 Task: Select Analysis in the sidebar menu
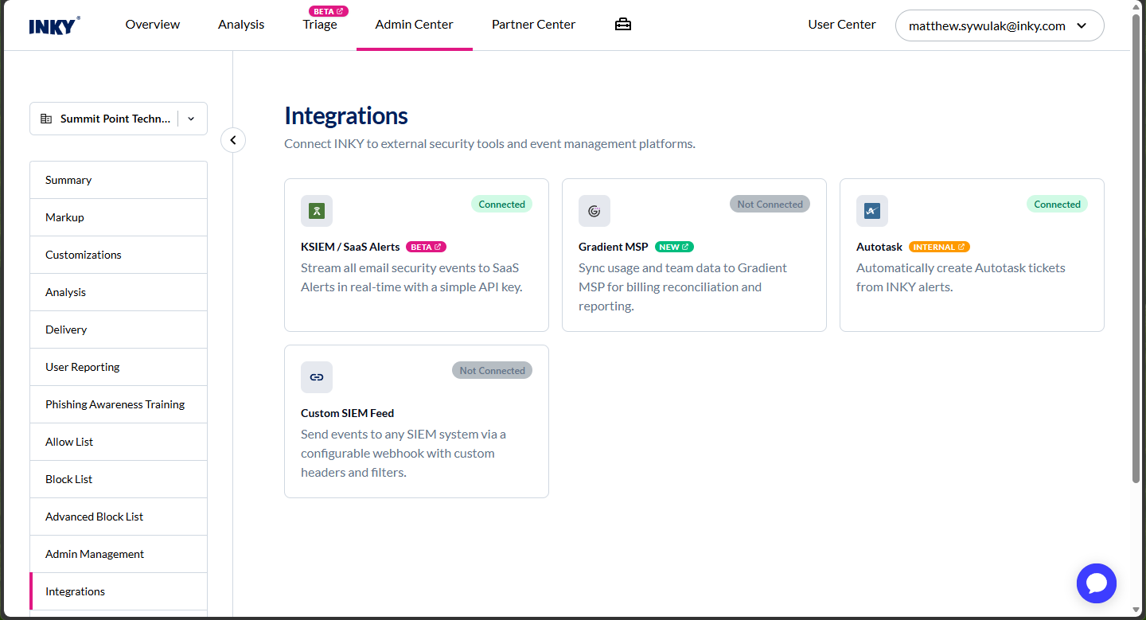click(119, 292)
